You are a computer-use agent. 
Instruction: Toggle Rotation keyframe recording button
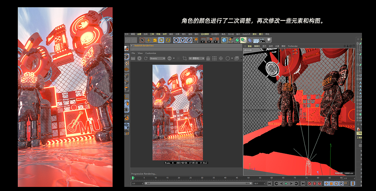point(336,183)
